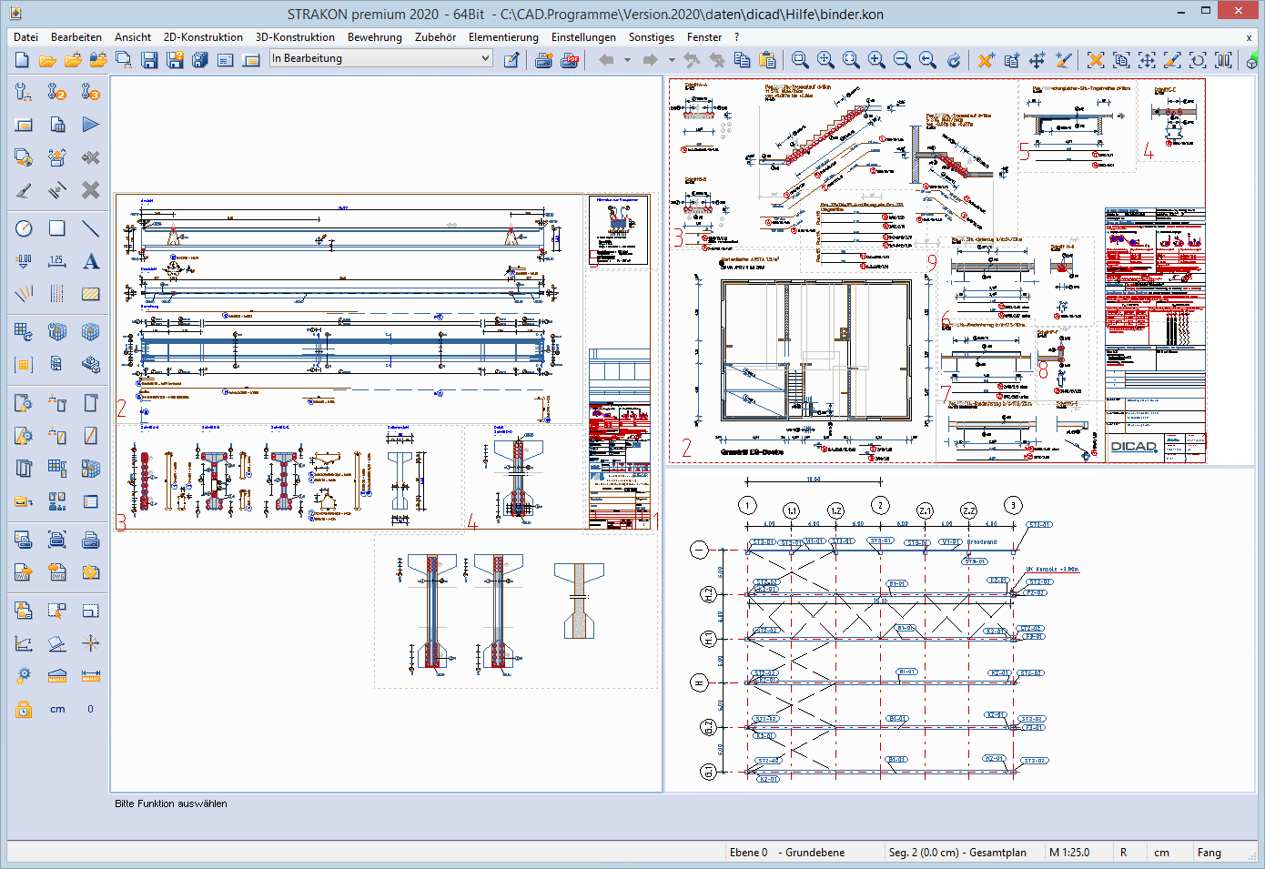
Task: Open the Fenster menu
Action: pyautogui.click(x=704, y=37)
